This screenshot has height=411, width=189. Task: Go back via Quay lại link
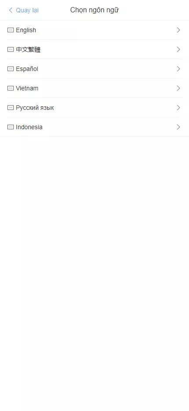pos(27,11)
